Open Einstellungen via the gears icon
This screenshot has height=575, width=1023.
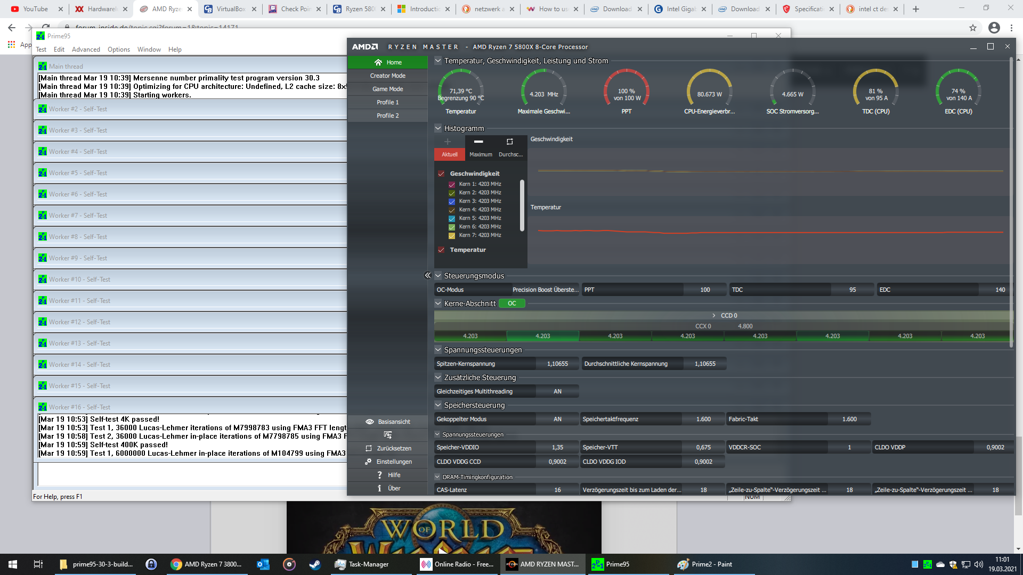point(368,462)
